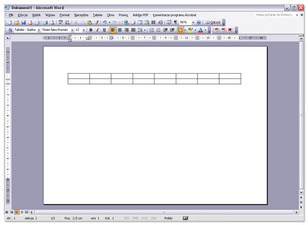
Task: Open the red font color button
Action: pyautogui.click(x=200, y=30)
